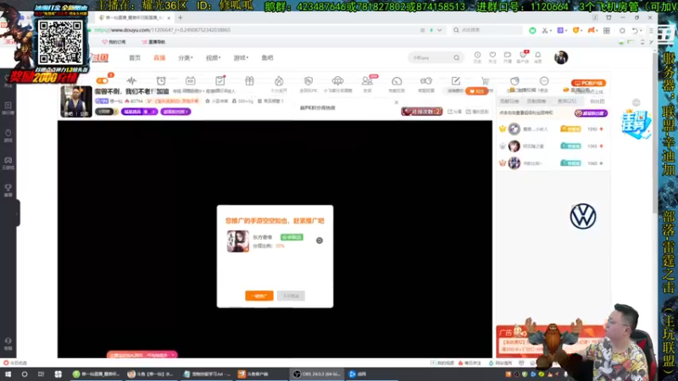678x381 pixels.
Task: Select 直播 in Douyu navigation
Action: coord(159,58)
